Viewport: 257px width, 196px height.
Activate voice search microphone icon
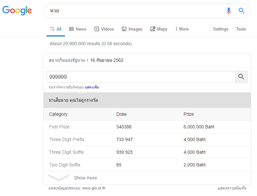[229, 11]
